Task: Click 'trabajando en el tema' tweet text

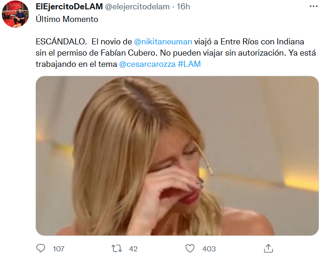Action: [77, 64]
